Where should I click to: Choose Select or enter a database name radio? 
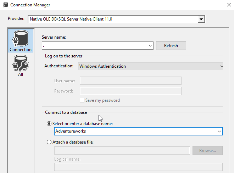49,124
